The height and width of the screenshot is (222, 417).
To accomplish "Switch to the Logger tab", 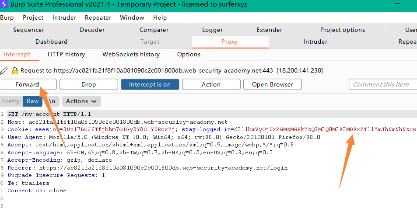I will coord(213,30).
